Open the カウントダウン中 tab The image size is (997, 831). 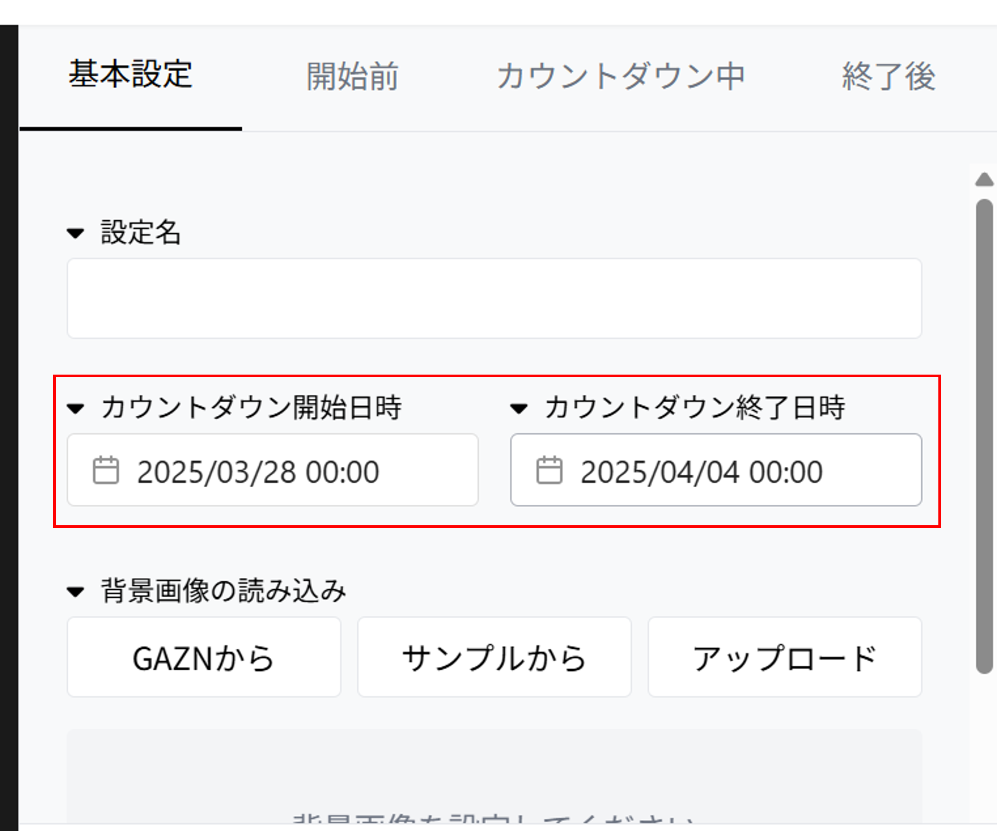point(621,76)
